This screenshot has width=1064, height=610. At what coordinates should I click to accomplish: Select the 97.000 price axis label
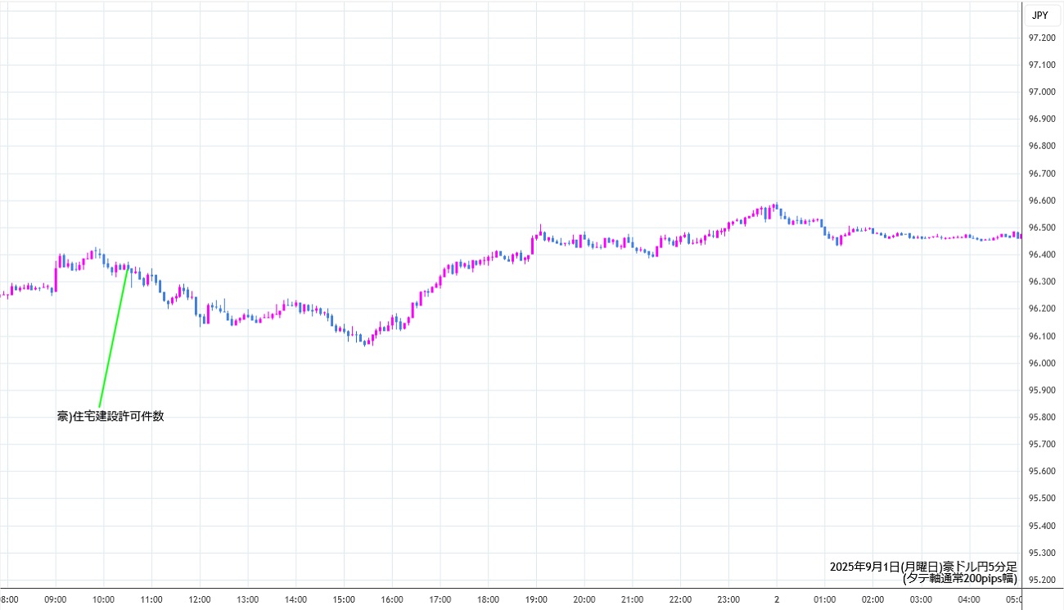1041,92
